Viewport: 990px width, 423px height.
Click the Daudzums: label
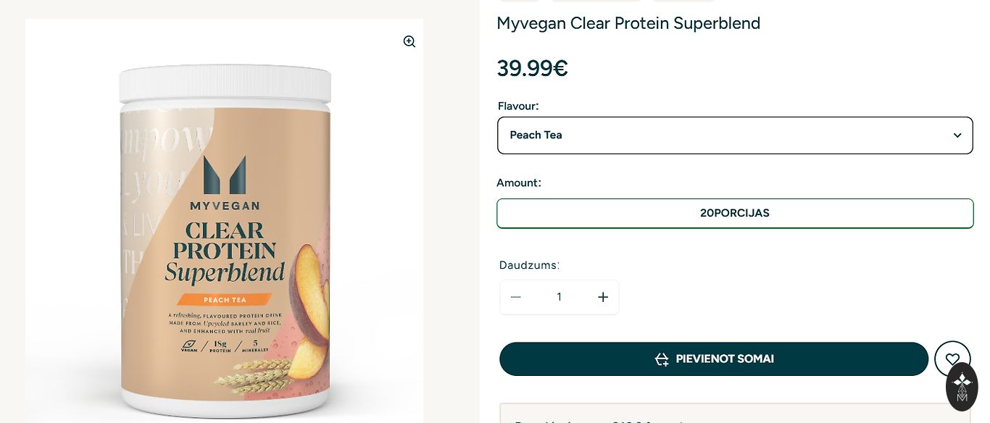click(x=529, y=265)
